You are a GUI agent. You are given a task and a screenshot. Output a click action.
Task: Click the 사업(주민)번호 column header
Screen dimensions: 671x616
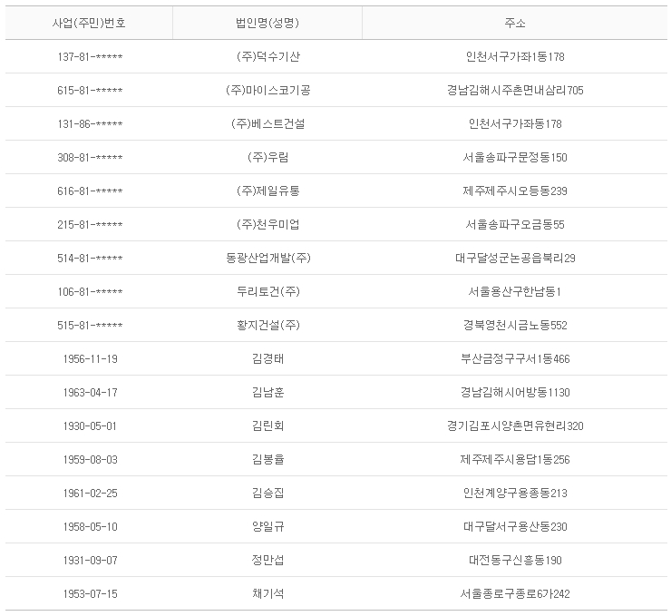[x=89, y=23]
